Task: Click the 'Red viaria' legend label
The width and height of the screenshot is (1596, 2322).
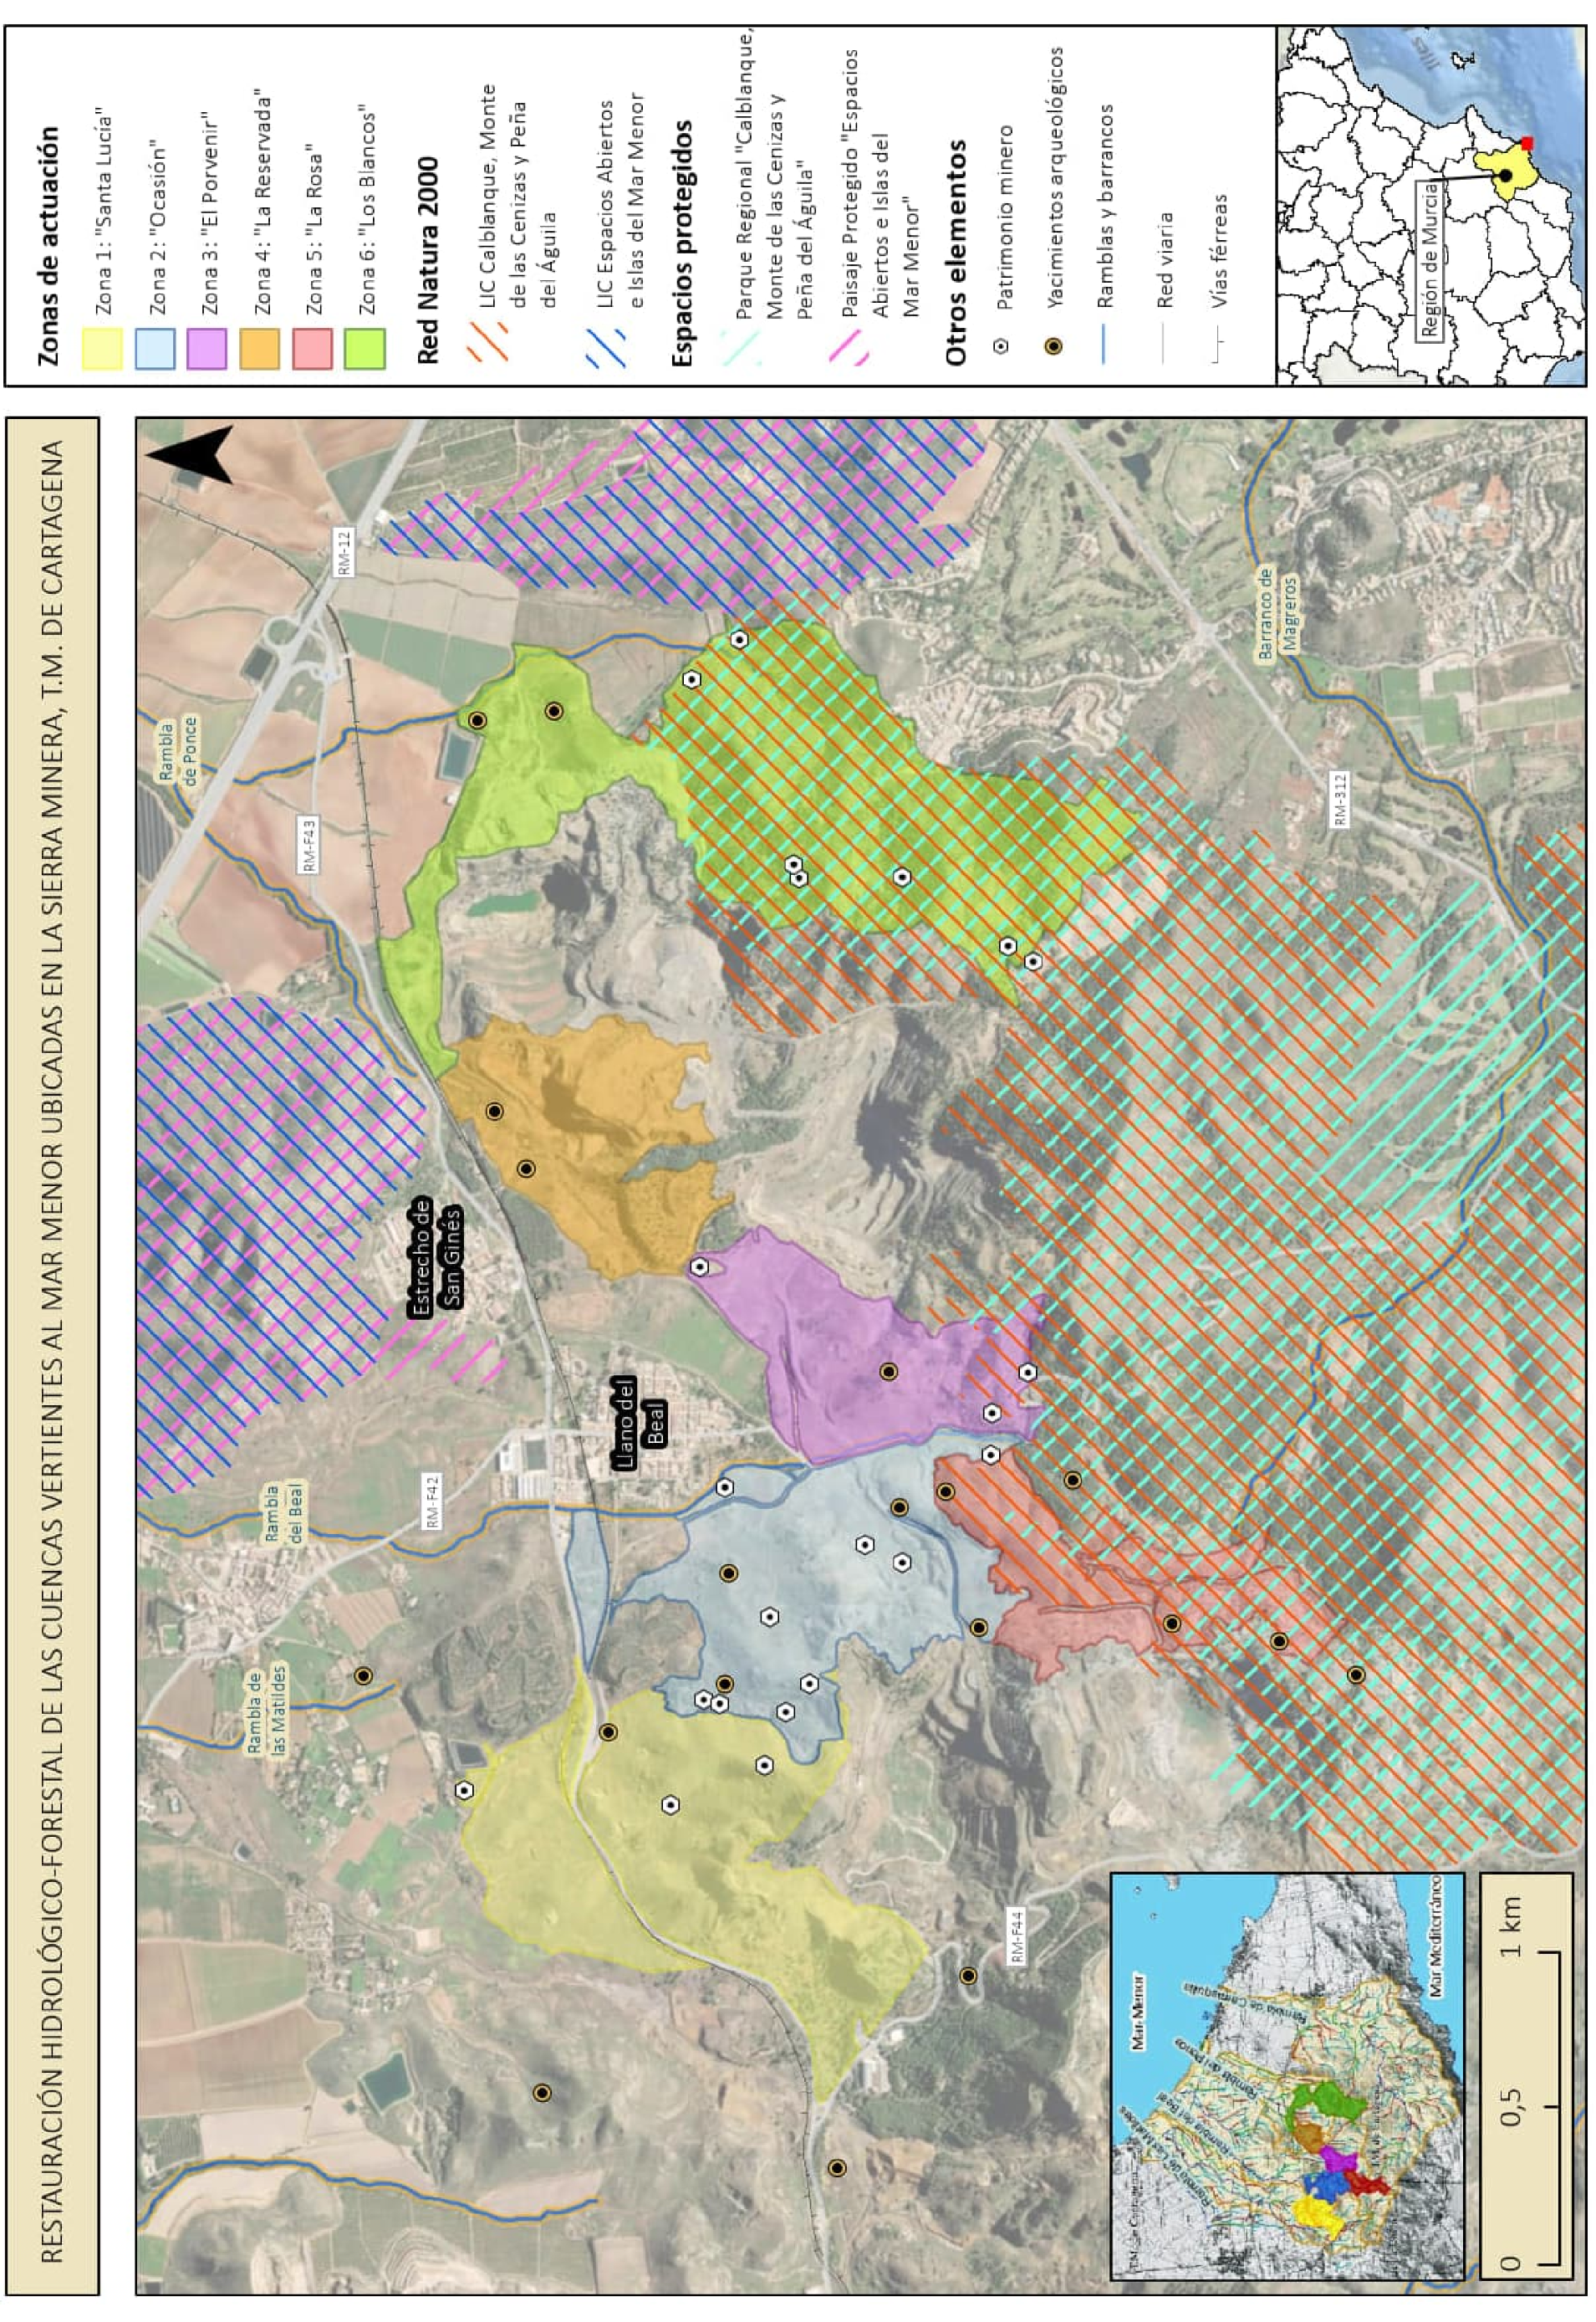Action: [x=1164, y=259]
